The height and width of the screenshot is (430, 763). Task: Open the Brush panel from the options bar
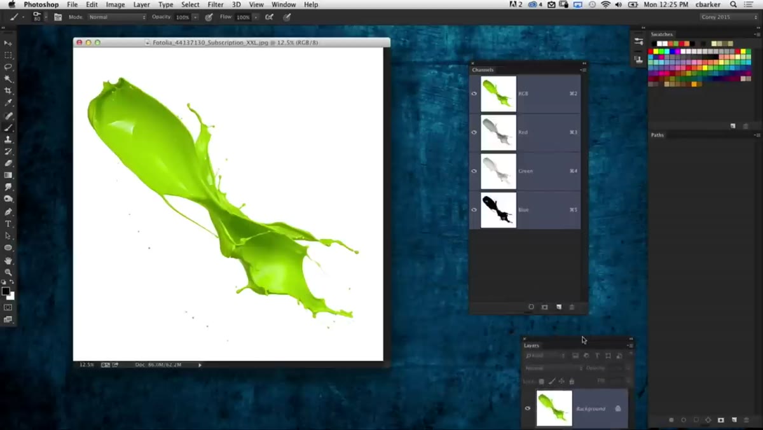pos(58,17)
